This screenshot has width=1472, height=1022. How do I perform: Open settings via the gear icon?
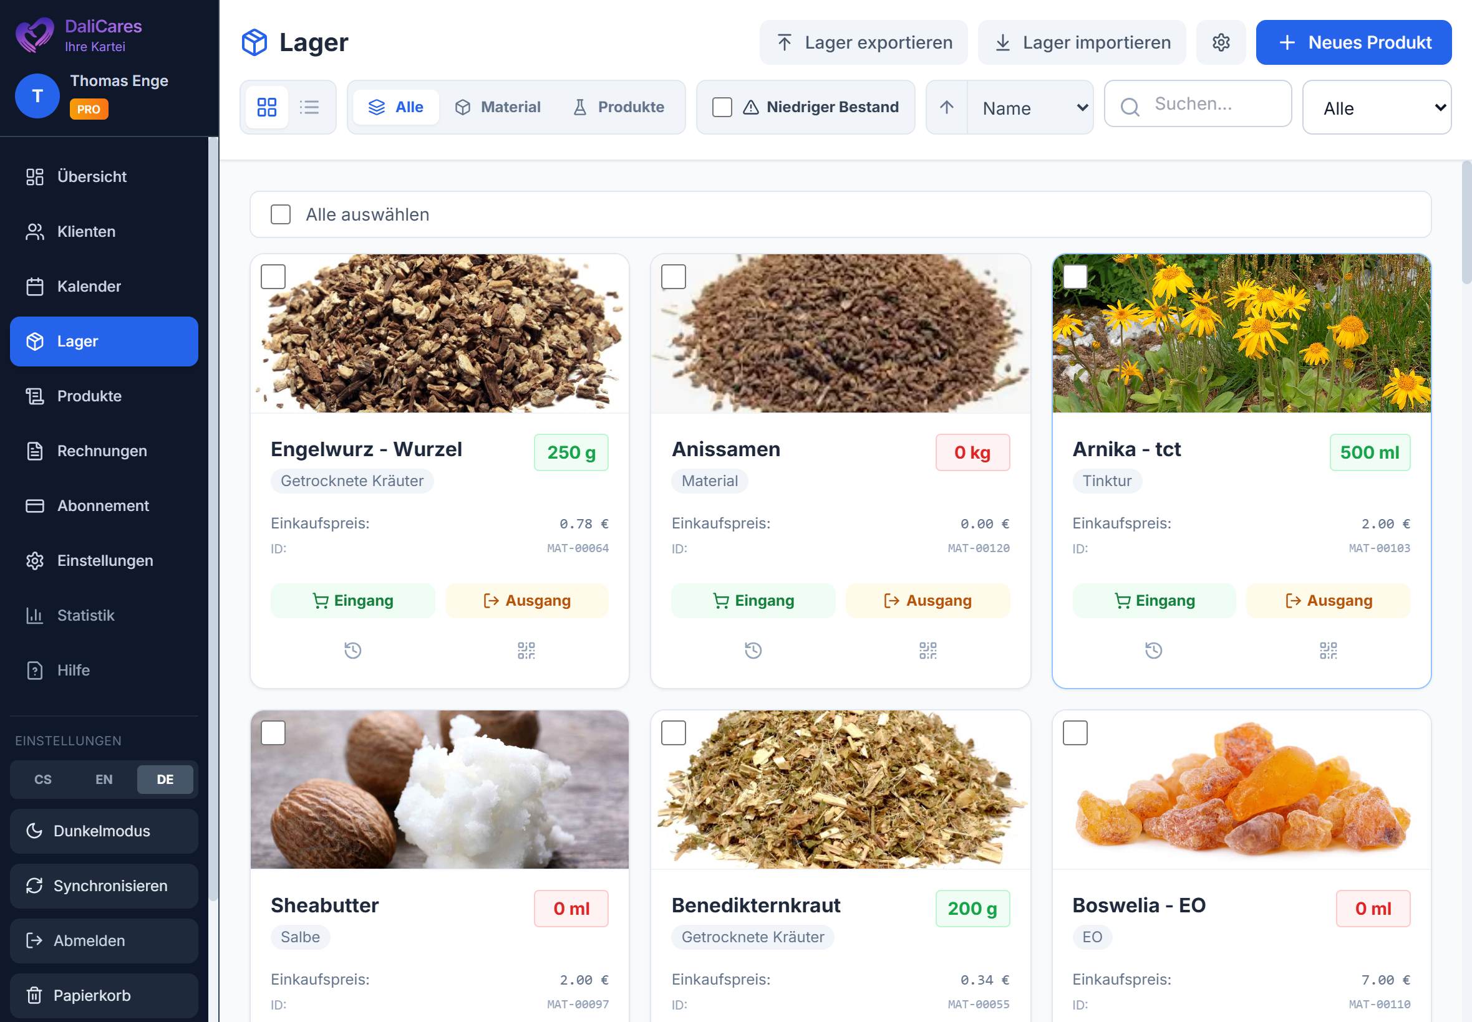coord(1221,42)
